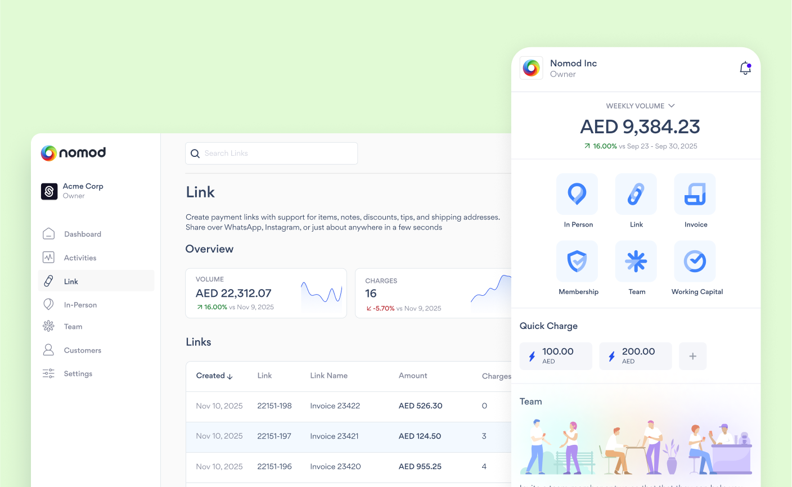Viewport: 792px width, 487px height.
Task: Open the Membership shield icon
Action: pyautogui.click(x=577, y=261)
